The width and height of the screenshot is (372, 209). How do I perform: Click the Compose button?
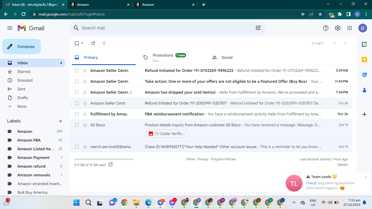click(x=22, y=47)
